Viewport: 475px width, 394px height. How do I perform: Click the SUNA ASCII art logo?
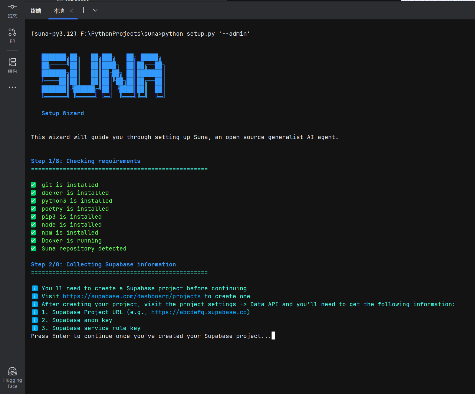103,76
